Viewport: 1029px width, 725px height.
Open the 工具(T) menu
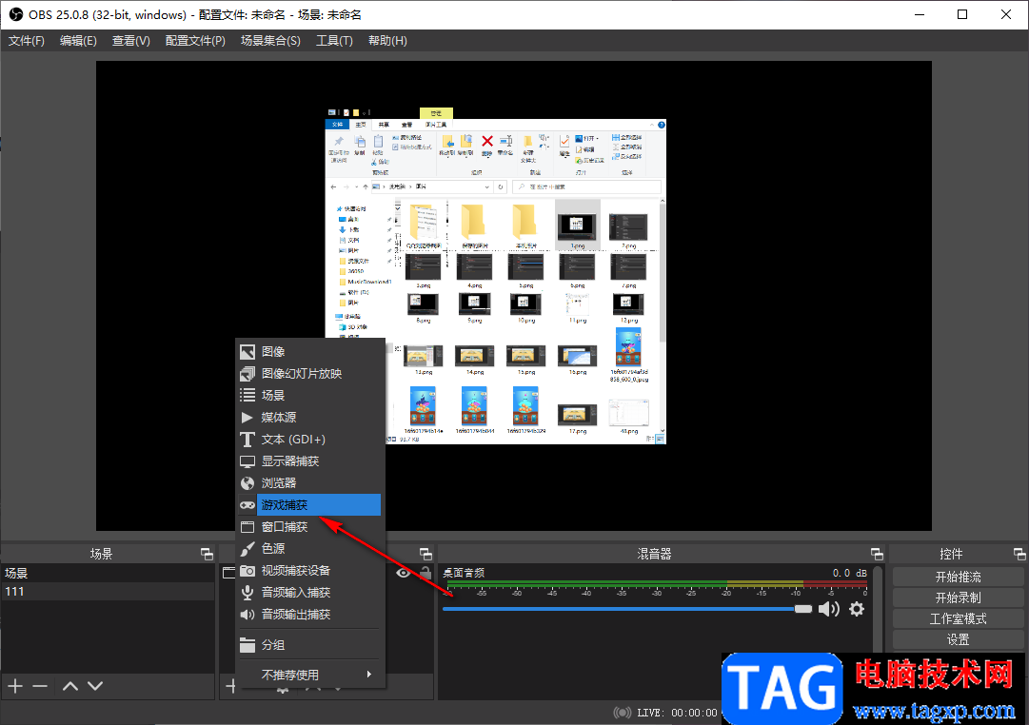(x=334, y=41)
